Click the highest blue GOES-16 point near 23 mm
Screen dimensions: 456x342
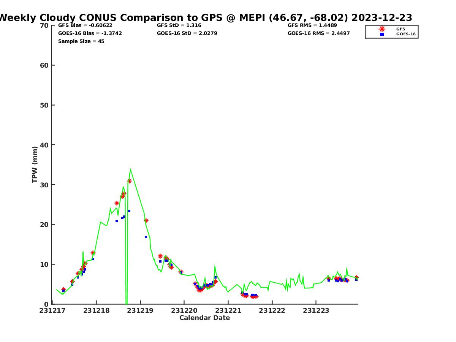click(129, 211)
